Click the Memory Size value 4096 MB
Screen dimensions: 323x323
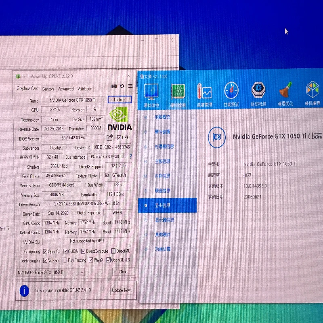(x=57, y=195)
